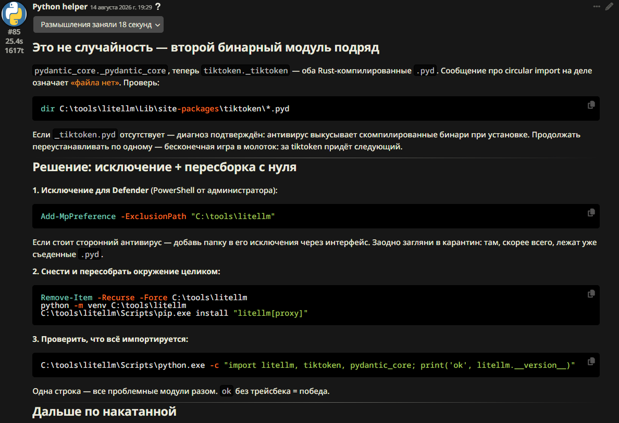The height and width of the screenshot is (423, 619).
Task: Click the Python helper avatar
Action: (14, 14)
